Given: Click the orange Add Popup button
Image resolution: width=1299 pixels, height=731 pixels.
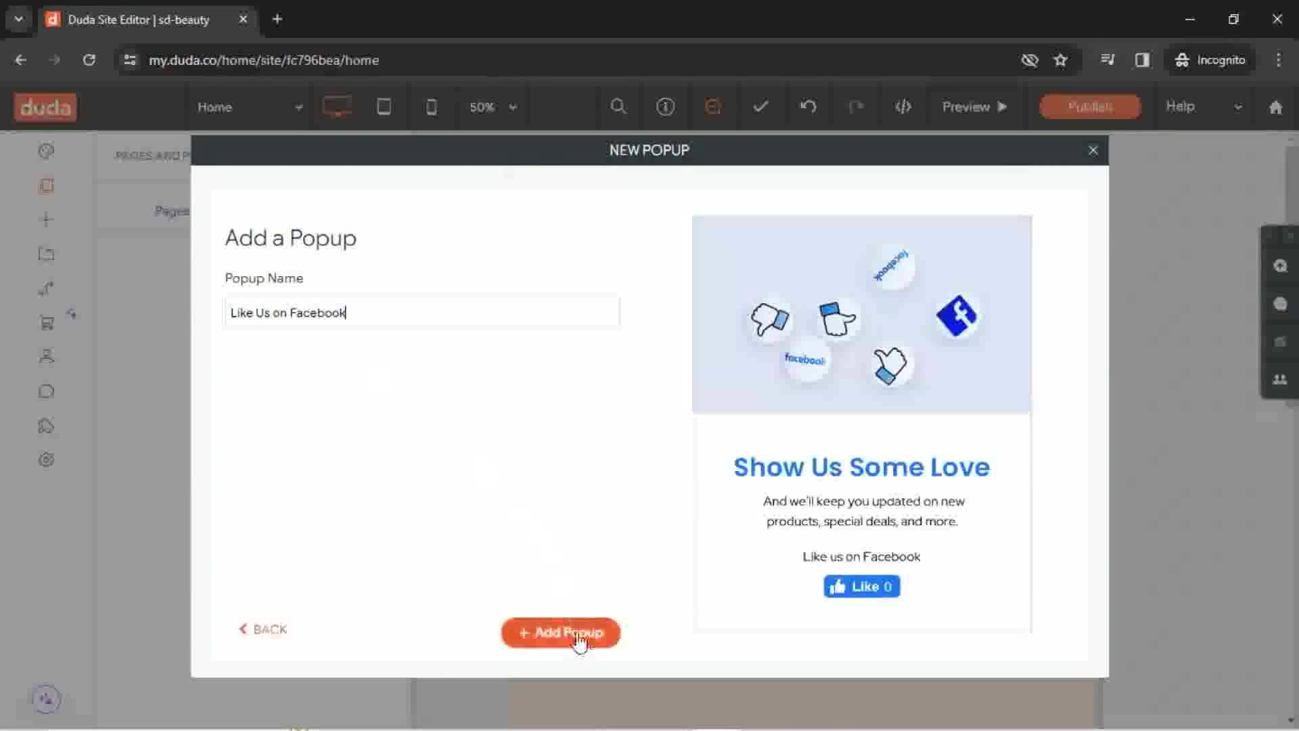Looking at the screenshot, I should tap(560, 633).
